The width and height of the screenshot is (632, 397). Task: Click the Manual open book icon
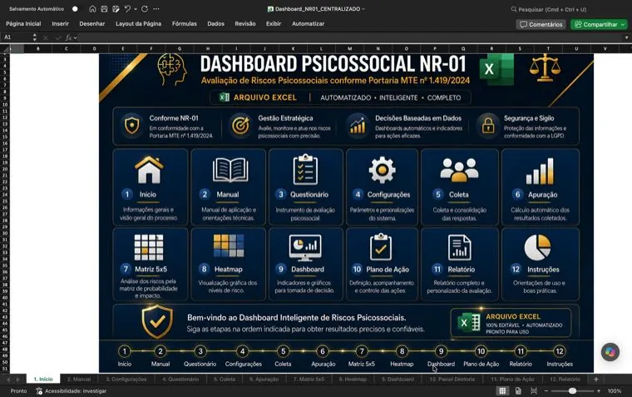(230, 171)
